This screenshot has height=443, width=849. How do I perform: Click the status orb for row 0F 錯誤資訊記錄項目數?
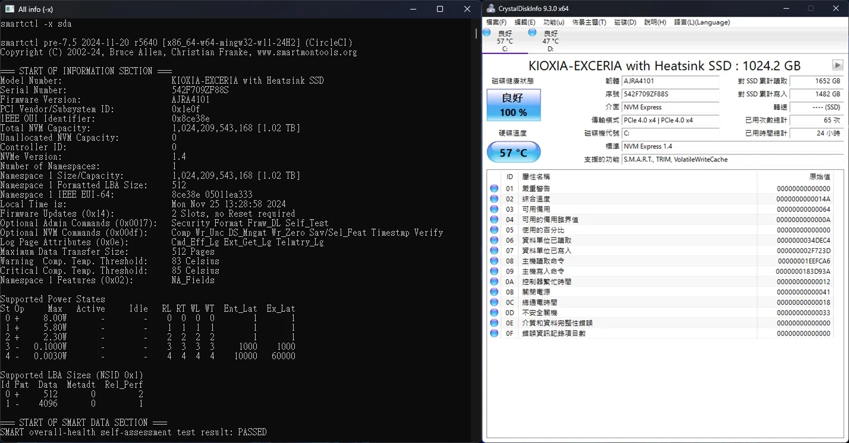tap(494, 334)
